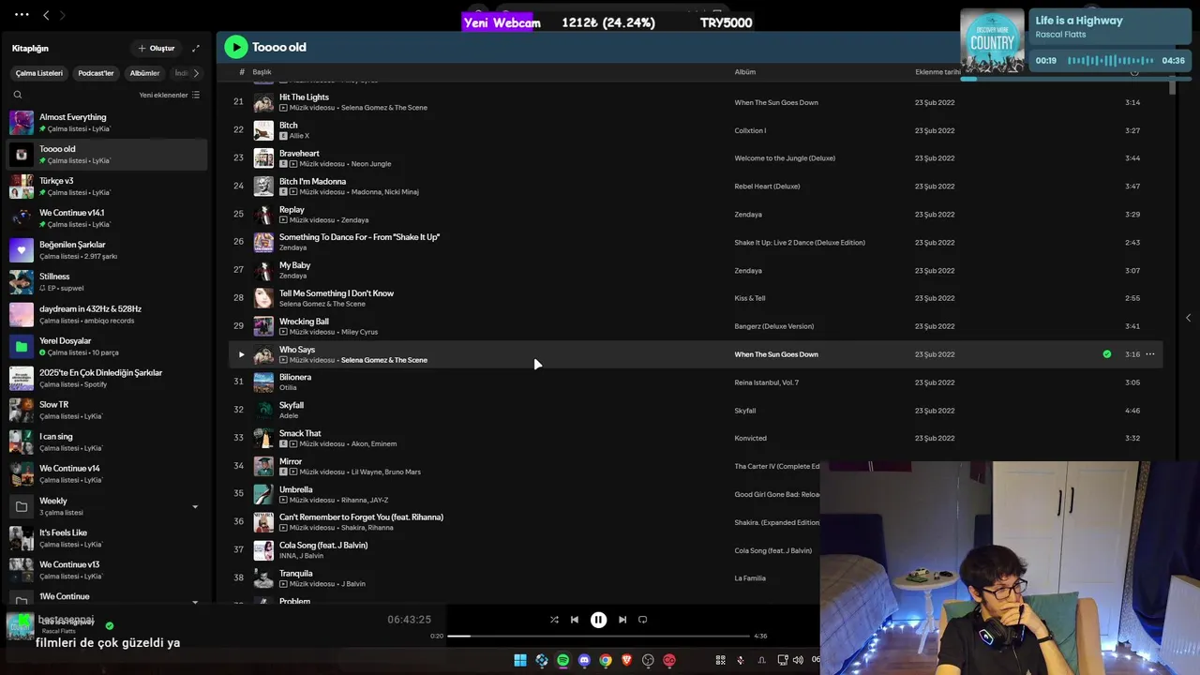The image size is (1200, 675).
Task: Skip to next track
Action: click(x=622, y=620)
